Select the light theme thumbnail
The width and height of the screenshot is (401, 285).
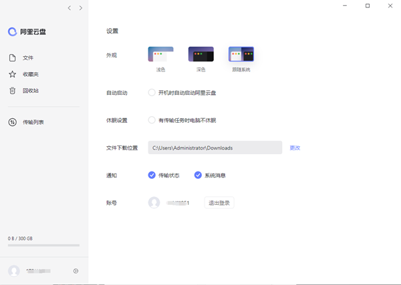(160, 55)
